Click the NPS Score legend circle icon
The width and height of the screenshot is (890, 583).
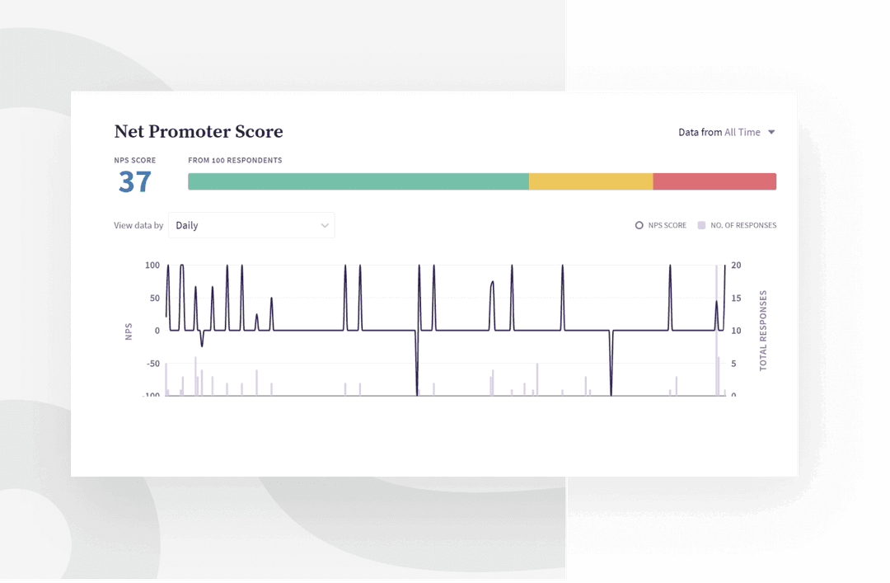pos(639,225)
